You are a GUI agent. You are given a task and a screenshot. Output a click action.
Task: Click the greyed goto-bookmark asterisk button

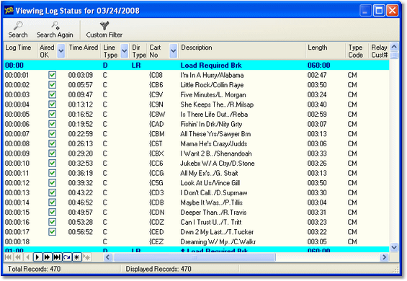pos(86,257)
